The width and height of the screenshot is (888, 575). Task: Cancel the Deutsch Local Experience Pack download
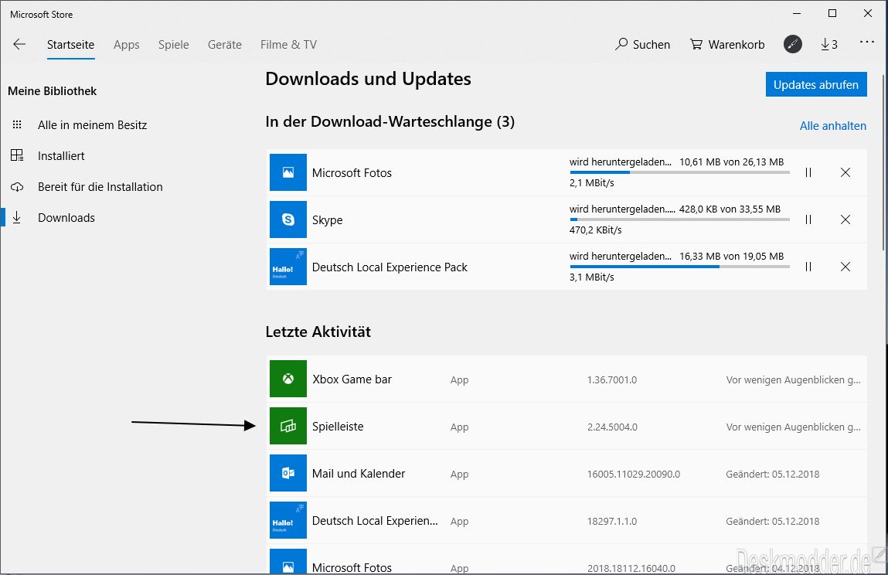tap(845, 267)
